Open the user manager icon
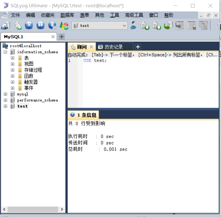 coord(133,25)
